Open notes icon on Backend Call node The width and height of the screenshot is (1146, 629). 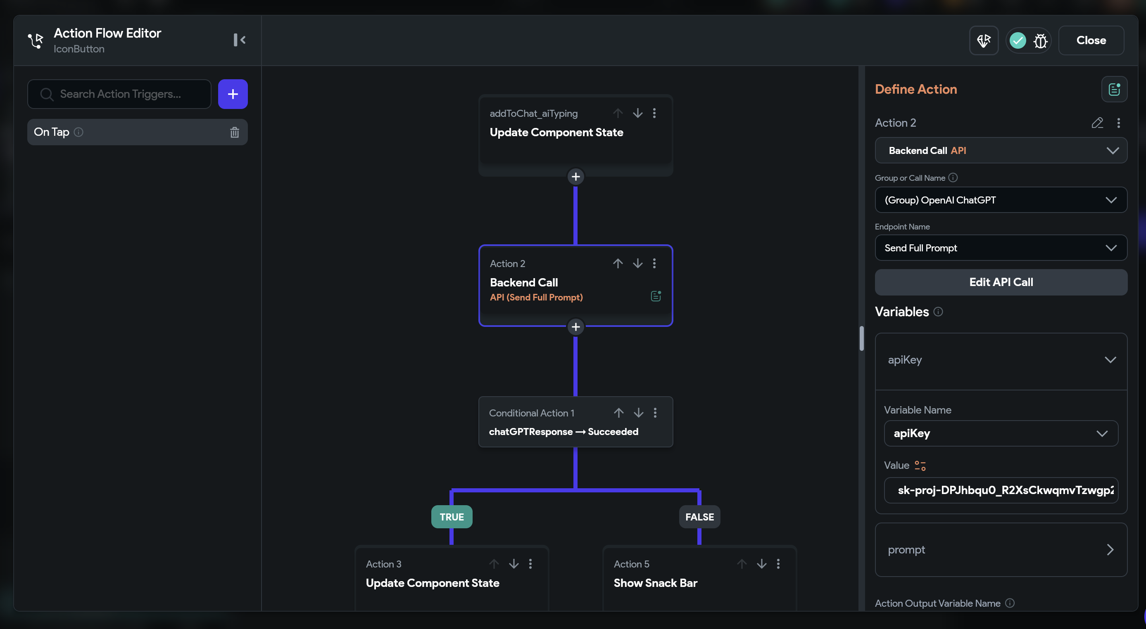[x=656, y=296]
